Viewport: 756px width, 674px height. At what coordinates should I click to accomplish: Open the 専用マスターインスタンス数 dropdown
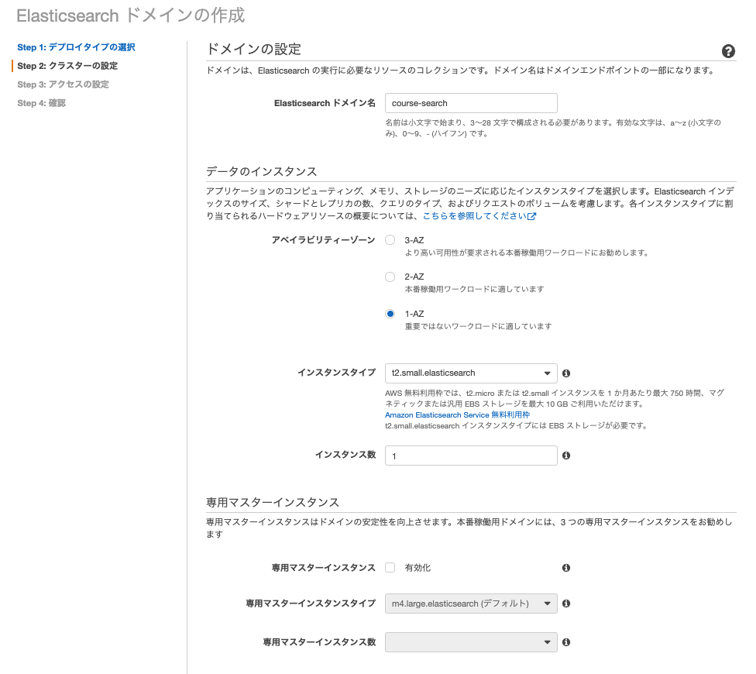pos(471,642)
